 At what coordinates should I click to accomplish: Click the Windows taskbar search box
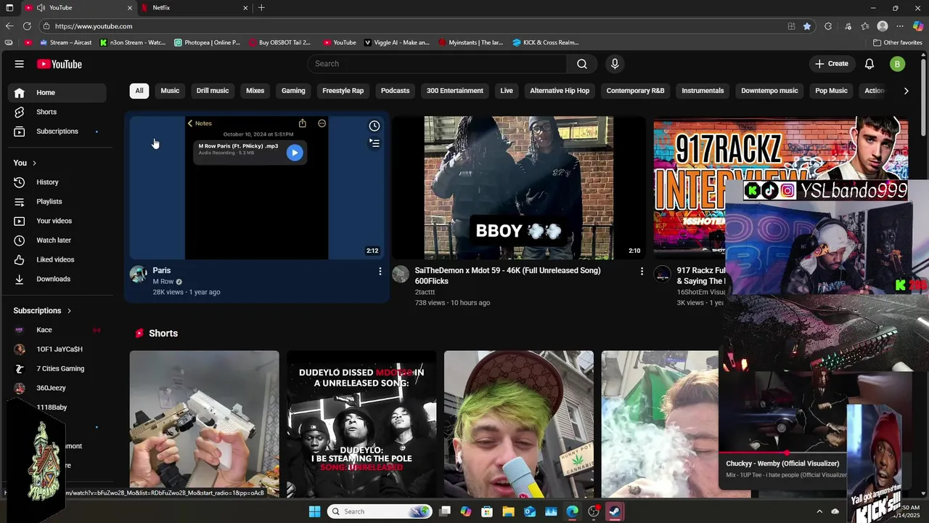click(x=378, y=511)
